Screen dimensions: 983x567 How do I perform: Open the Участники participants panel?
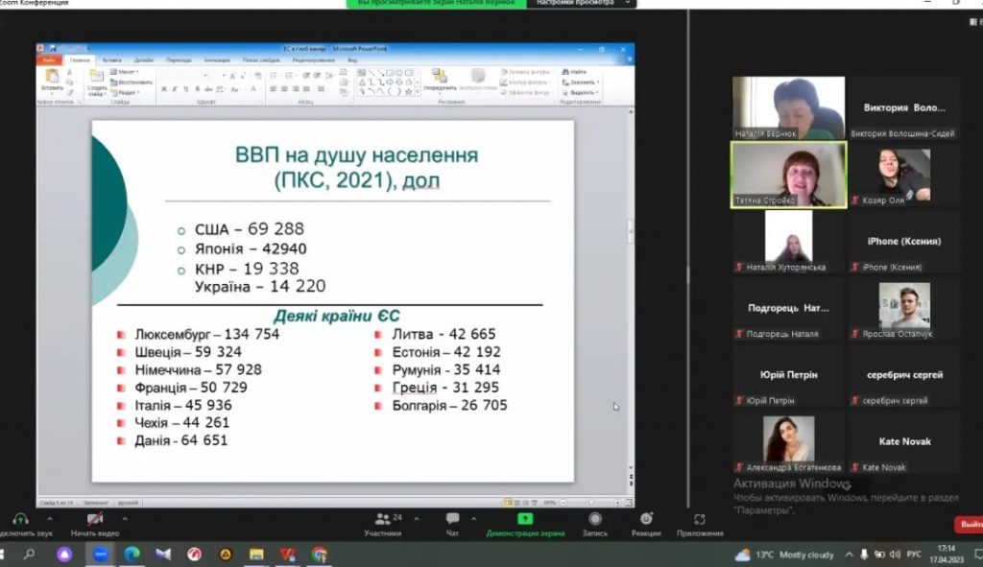[x=382, y=523]
